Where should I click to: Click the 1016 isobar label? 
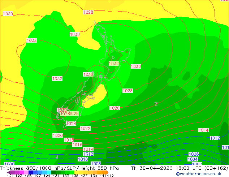point(78,145)
